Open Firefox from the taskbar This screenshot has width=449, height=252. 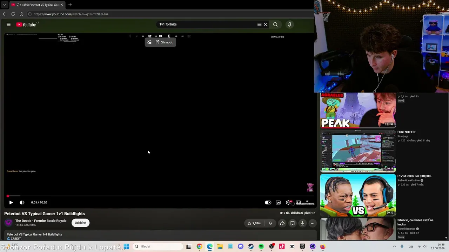(323, 246)
